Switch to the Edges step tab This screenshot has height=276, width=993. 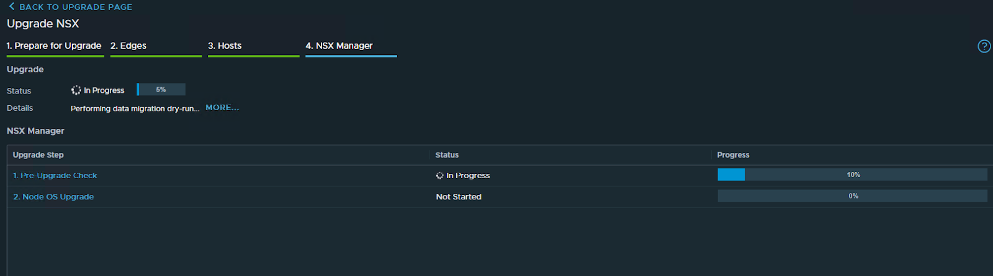point(128,46)
